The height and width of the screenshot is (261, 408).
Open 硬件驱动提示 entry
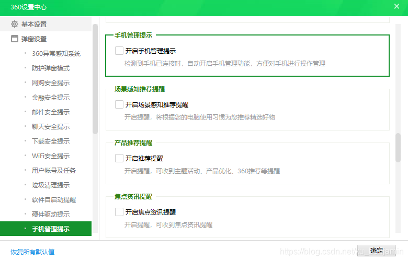(x=51, y=214)
